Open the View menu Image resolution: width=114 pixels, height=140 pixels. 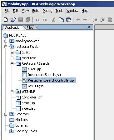pos(25,11)
